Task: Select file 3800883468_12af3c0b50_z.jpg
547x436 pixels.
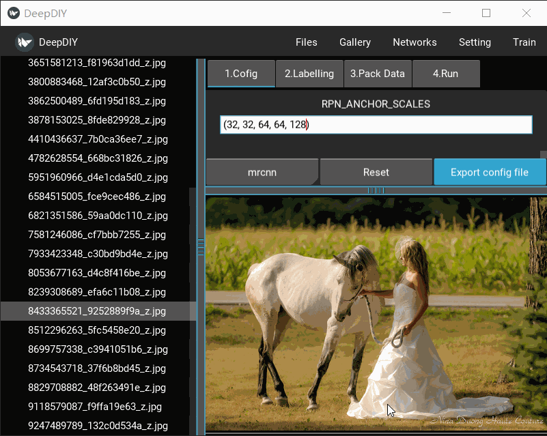Action: tap(97, 82)
